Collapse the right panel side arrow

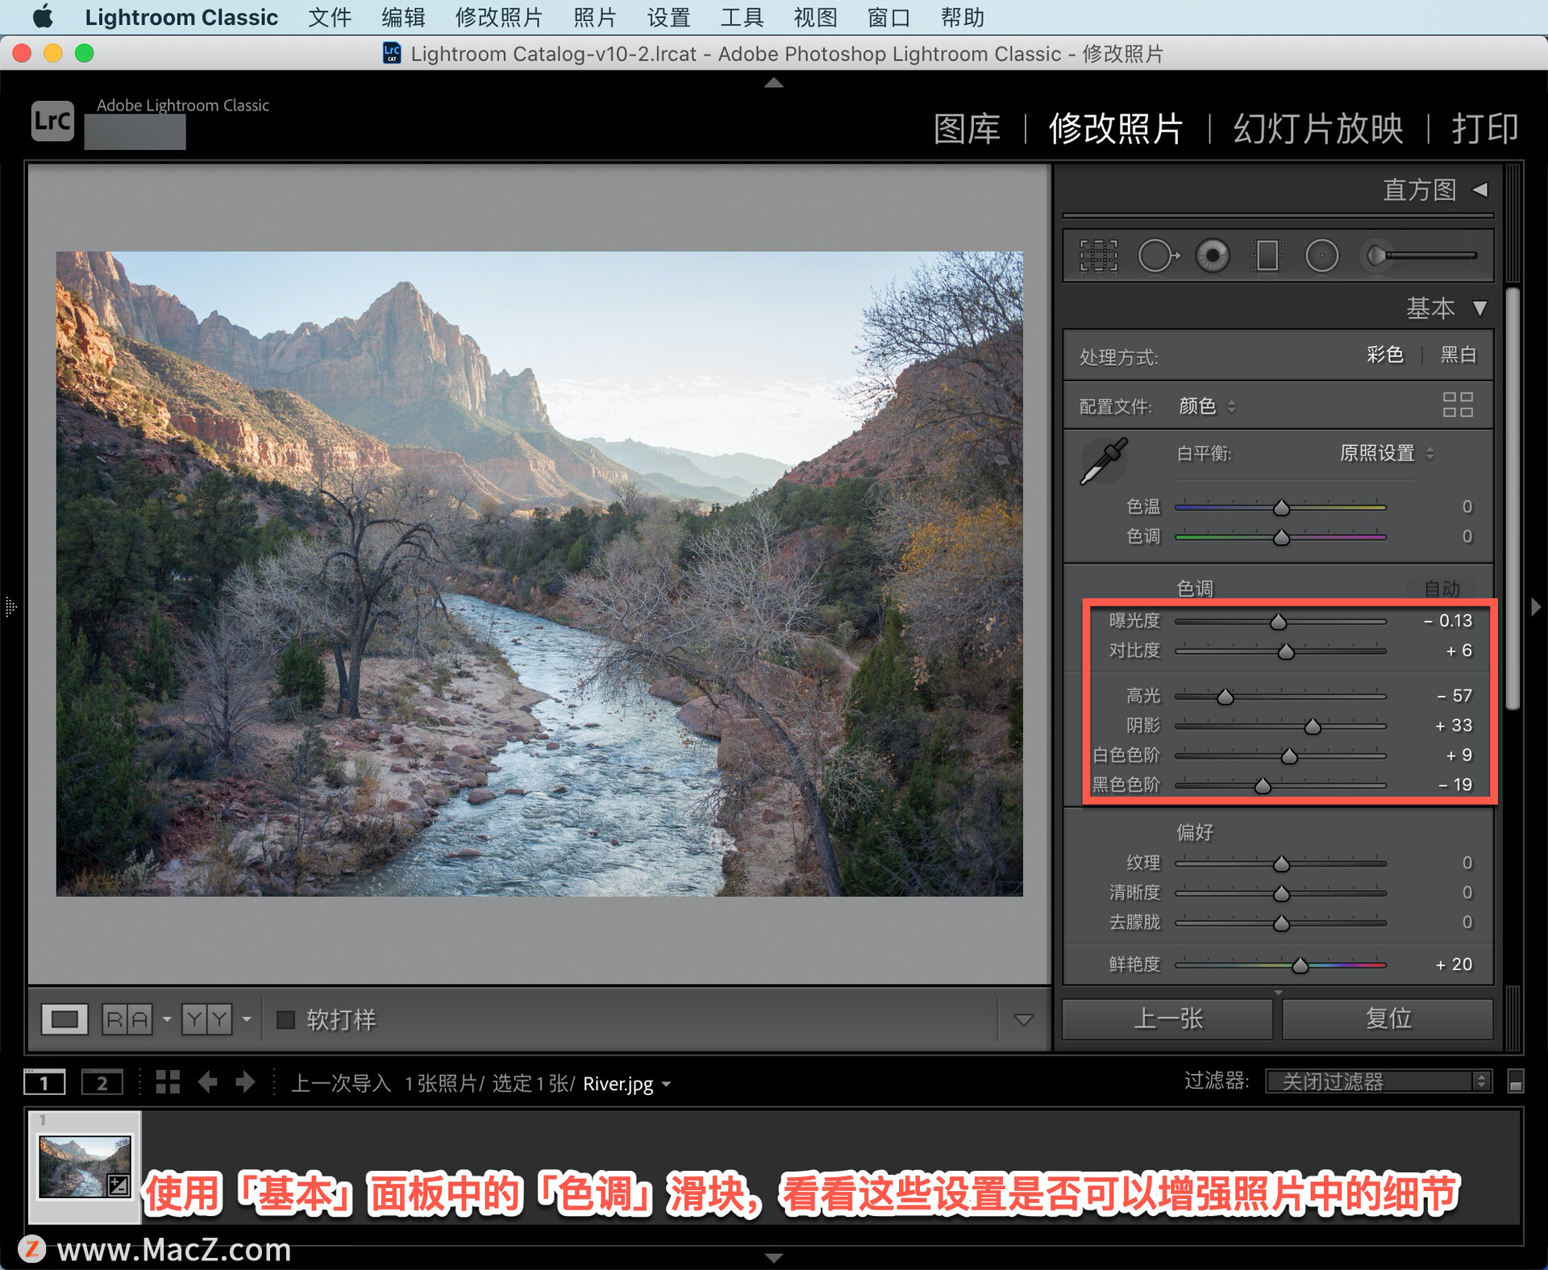coord(1536,606)
